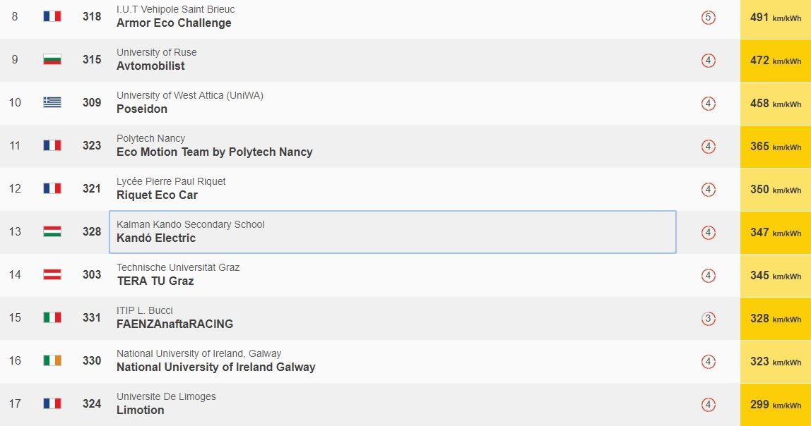This screenshot has width=811, height=426.
Task: Click the French flag beside Limotion
Action: pos(52,403)
